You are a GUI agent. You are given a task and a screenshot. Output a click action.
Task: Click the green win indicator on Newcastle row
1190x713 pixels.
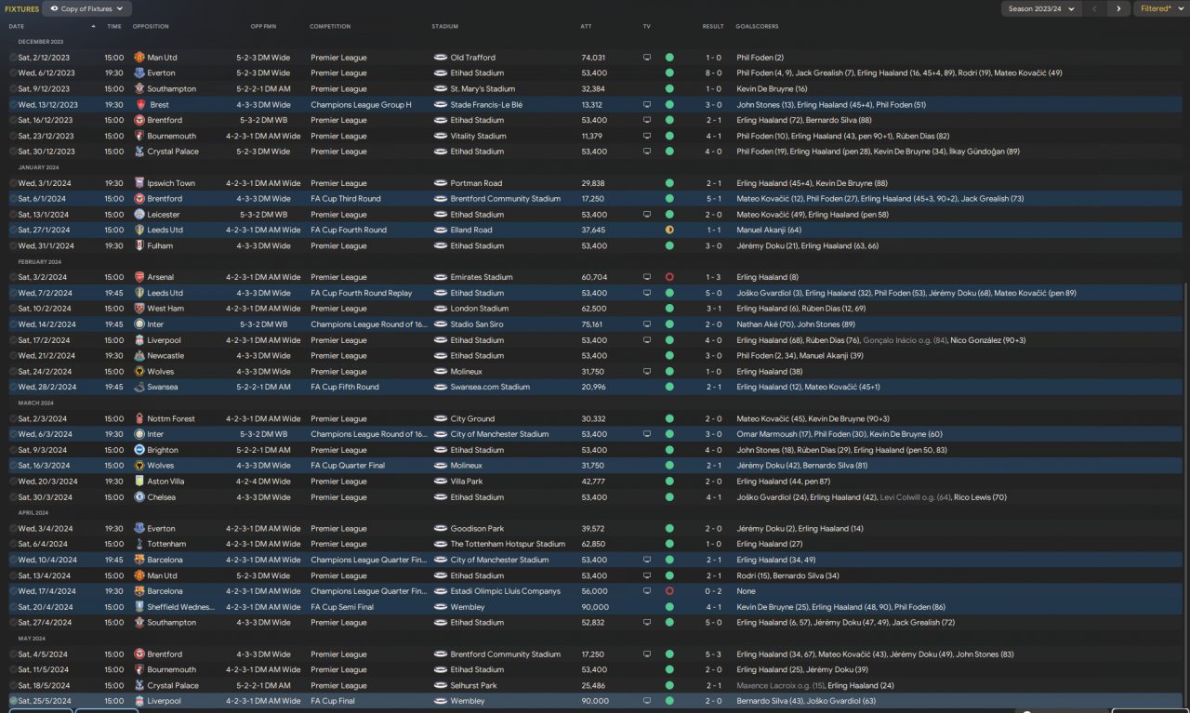coord(669,356)
